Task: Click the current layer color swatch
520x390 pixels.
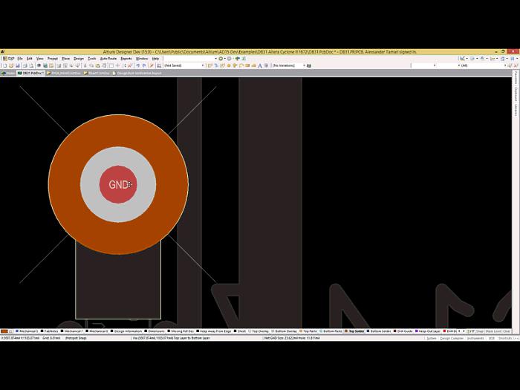Action: click(4, 331)
